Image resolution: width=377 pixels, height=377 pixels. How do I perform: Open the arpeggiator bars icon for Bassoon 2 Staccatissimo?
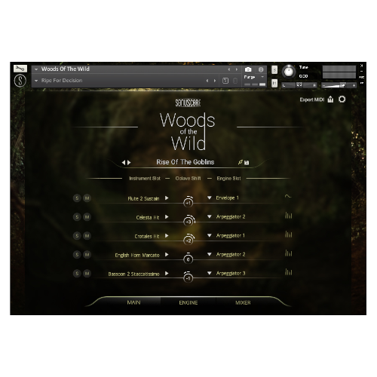289,272
